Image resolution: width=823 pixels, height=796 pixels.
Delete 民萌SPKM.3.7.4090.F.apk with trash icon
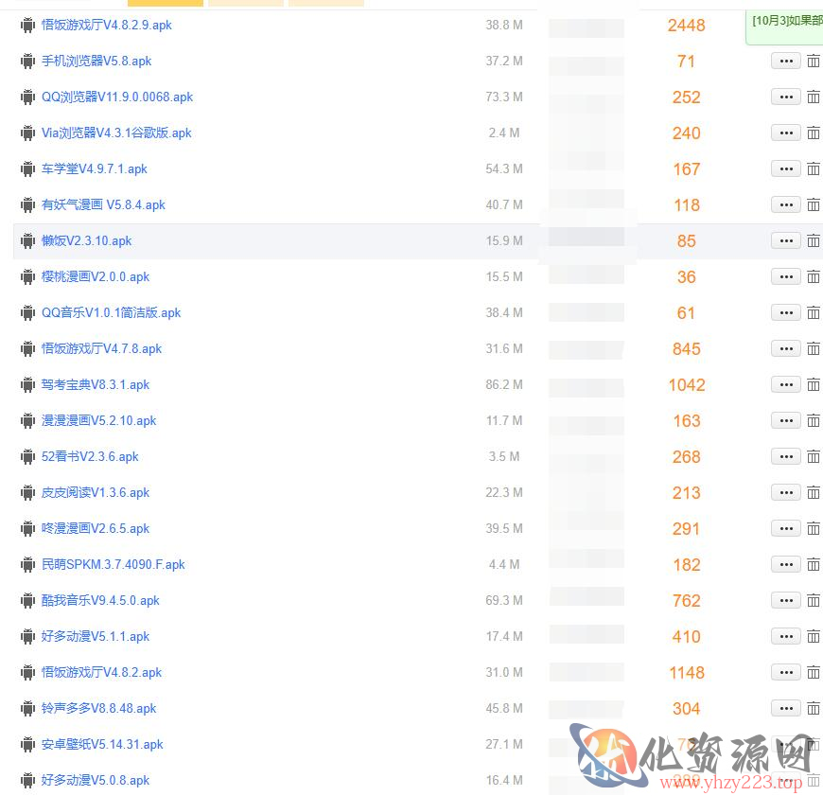point(813,565)
